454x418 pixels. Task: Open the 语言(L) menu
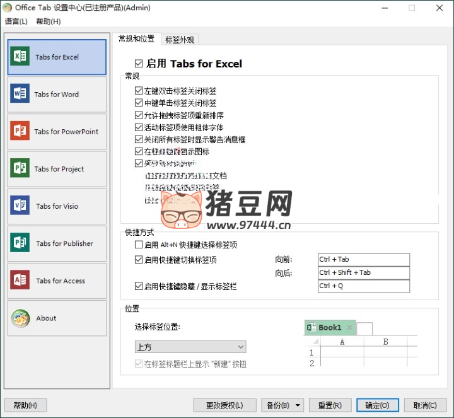(16, 21)
